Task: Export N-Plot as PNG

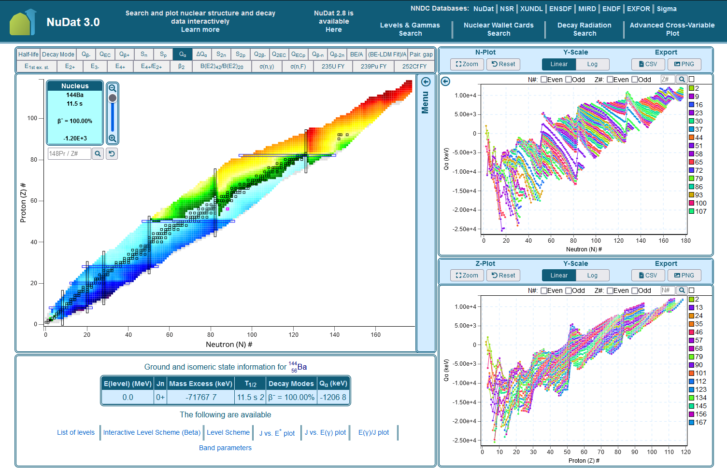Action: coord(684,64)
